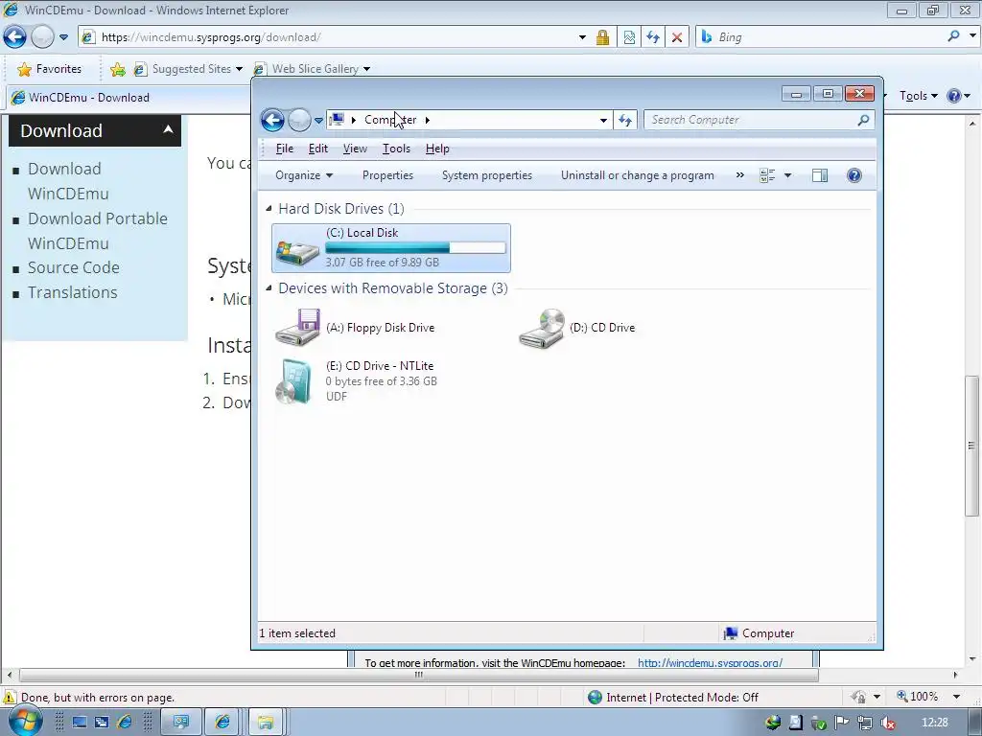Show more toolbar commands chevron
The height and width of the screenshot is (736, 982).
pyautogui.click(x=739, y=175)
